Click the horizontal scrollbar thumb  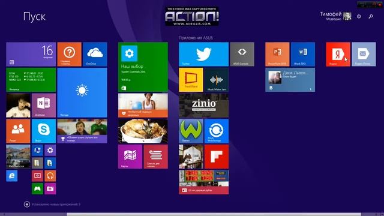[214, 214]
